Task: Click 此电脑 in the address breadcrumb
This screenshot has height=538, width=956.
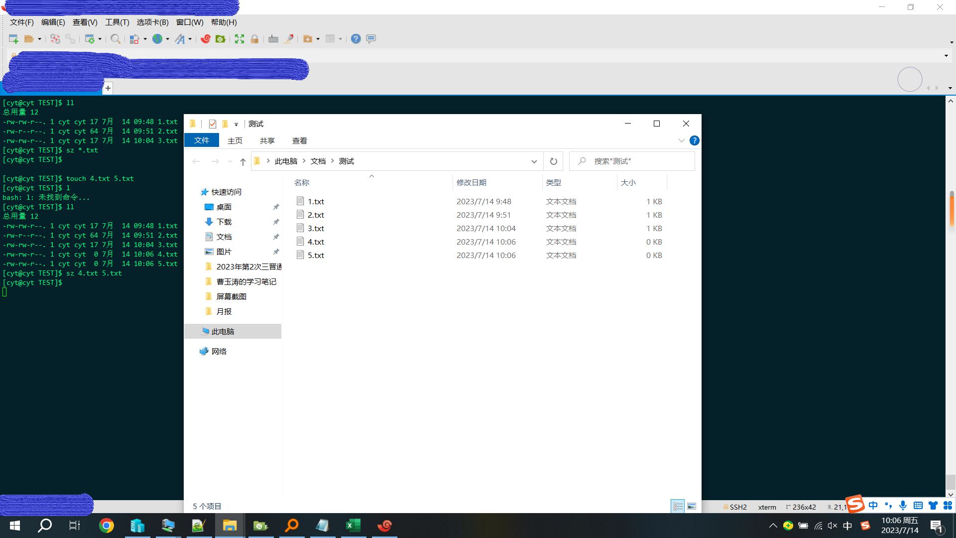Action: (286, 161)
